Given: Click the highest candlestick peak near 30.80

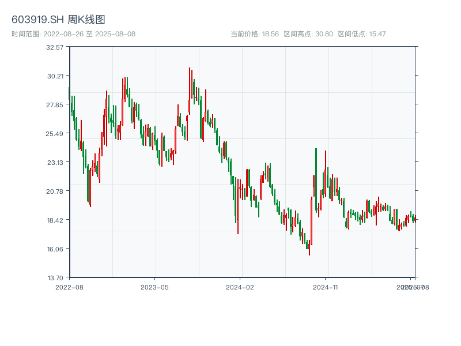Looking at the screenshot, I should [x=190, y=91].
